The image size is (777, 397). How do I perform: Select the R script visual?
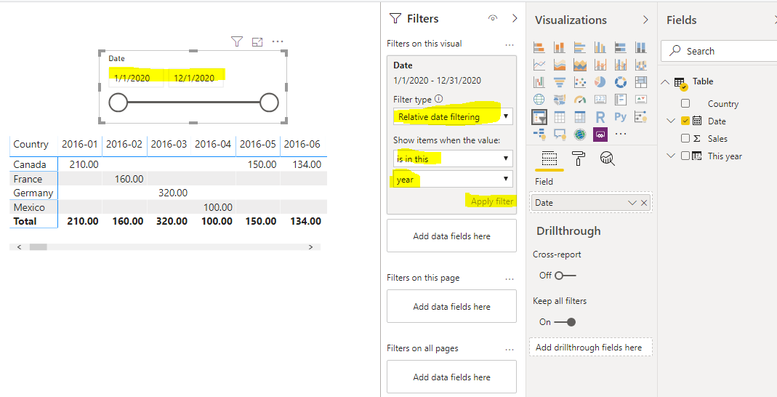click(600, 117)
